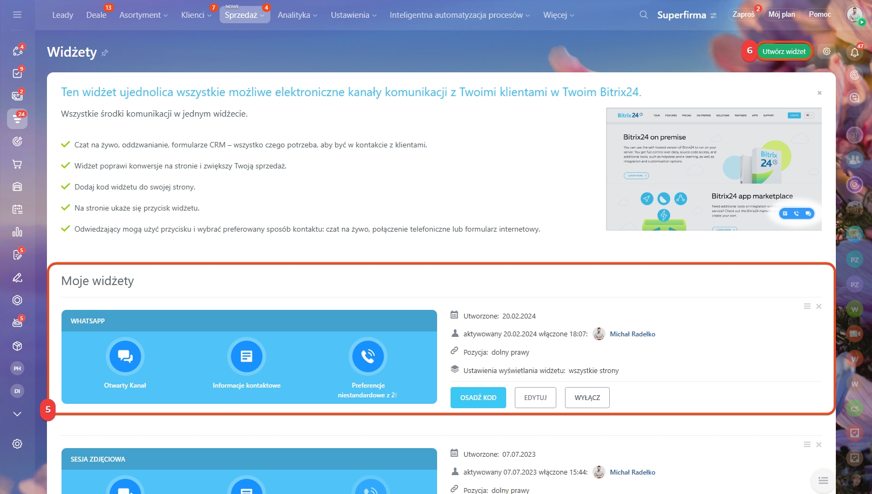This screenshot has height=494, width=872.
Task: Expand hidden items with sidebar down chevron
Action: pyautogui.click(x=17, y=414)
